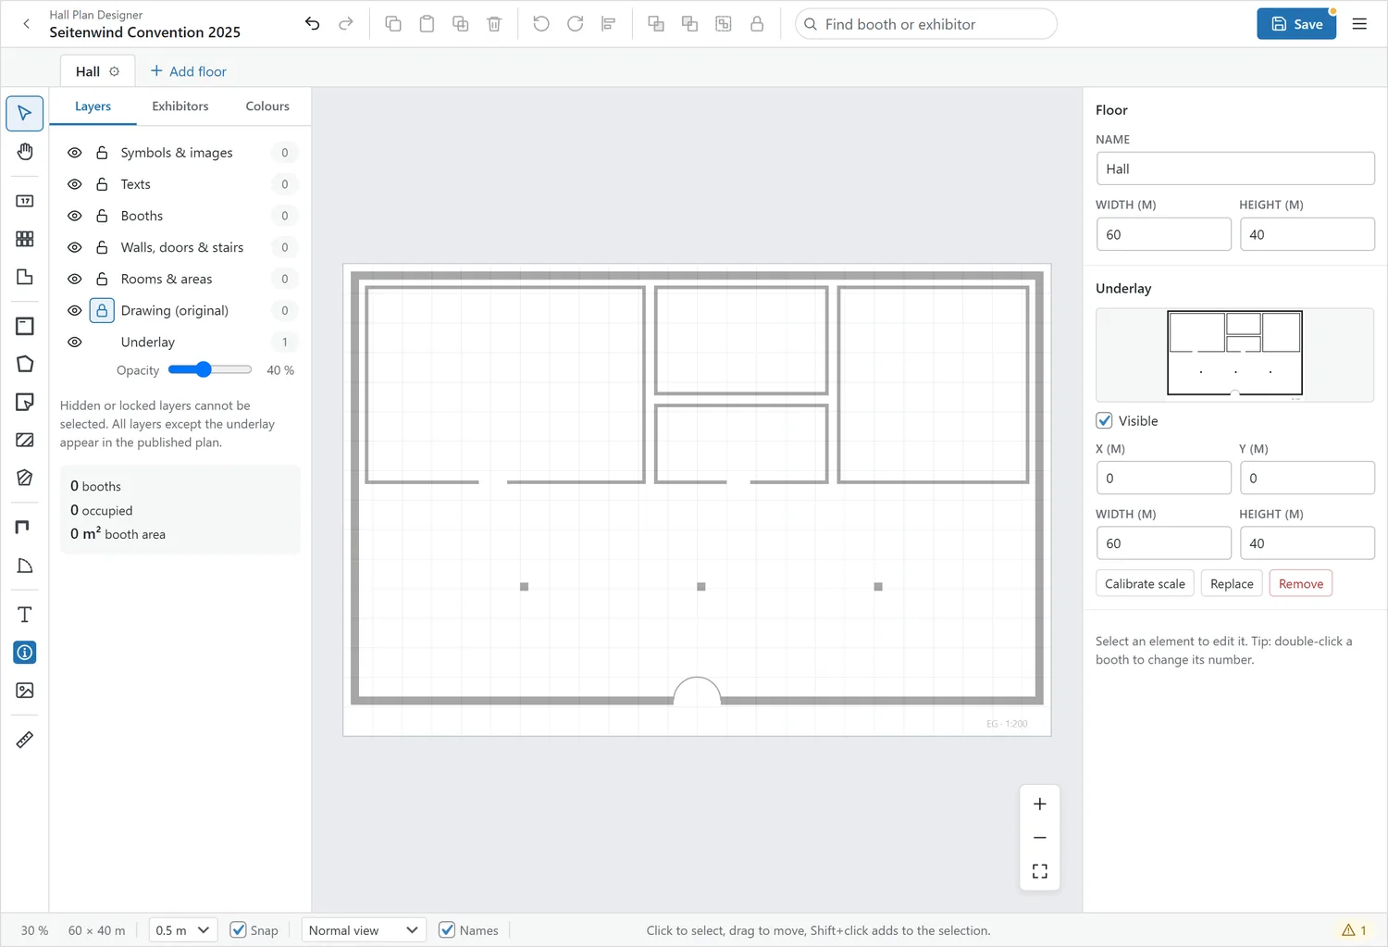
Task: Choose the booth grid tool
Action: point(25,239)
